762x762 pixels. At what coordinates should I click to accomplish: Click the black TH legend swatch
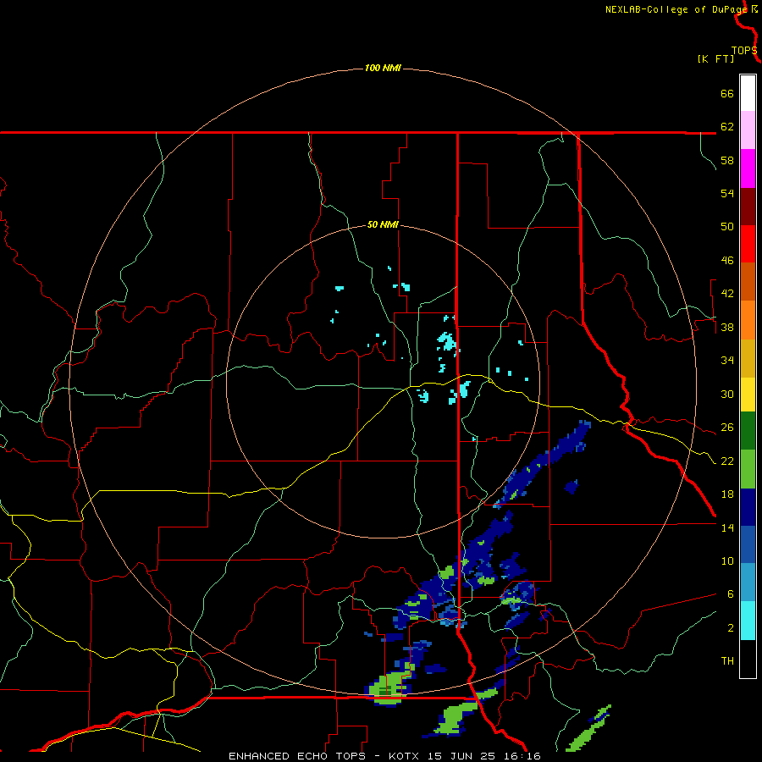coord(748,659)
